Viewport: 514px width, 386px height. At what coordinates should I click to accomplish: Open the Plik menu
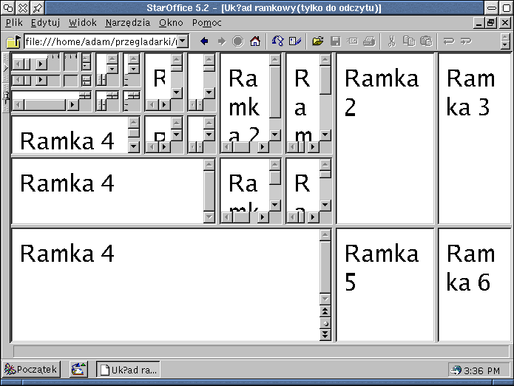coord(14,23)
